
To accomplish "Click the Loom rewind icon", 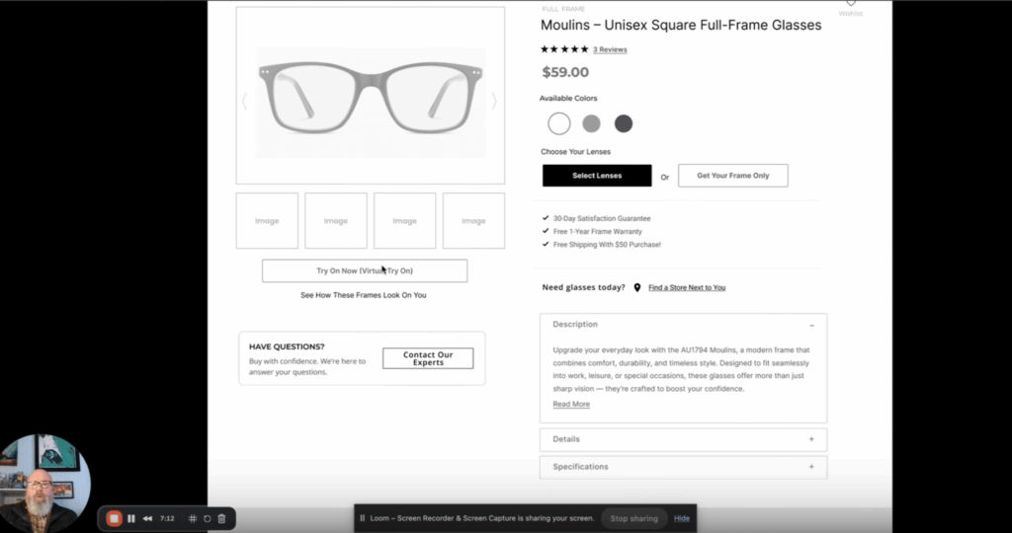I will (147, 518).
